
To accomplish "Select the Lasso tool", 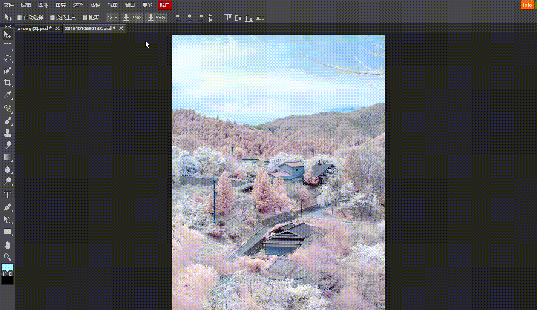I will 8,59.
